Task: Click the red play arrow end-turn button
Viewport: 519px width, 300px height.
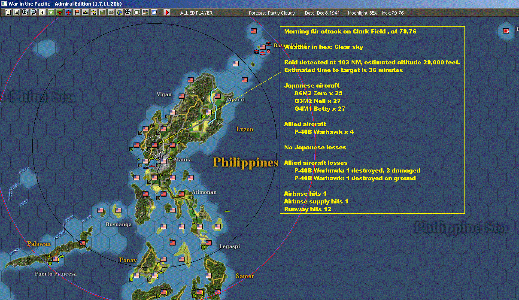Action: tap(167, 12)
